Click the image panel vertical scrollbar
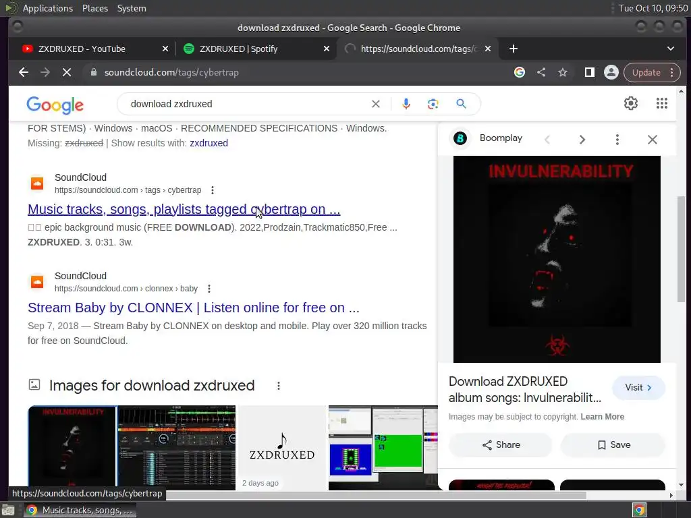 pyautogui.click(x=681, y=249)
